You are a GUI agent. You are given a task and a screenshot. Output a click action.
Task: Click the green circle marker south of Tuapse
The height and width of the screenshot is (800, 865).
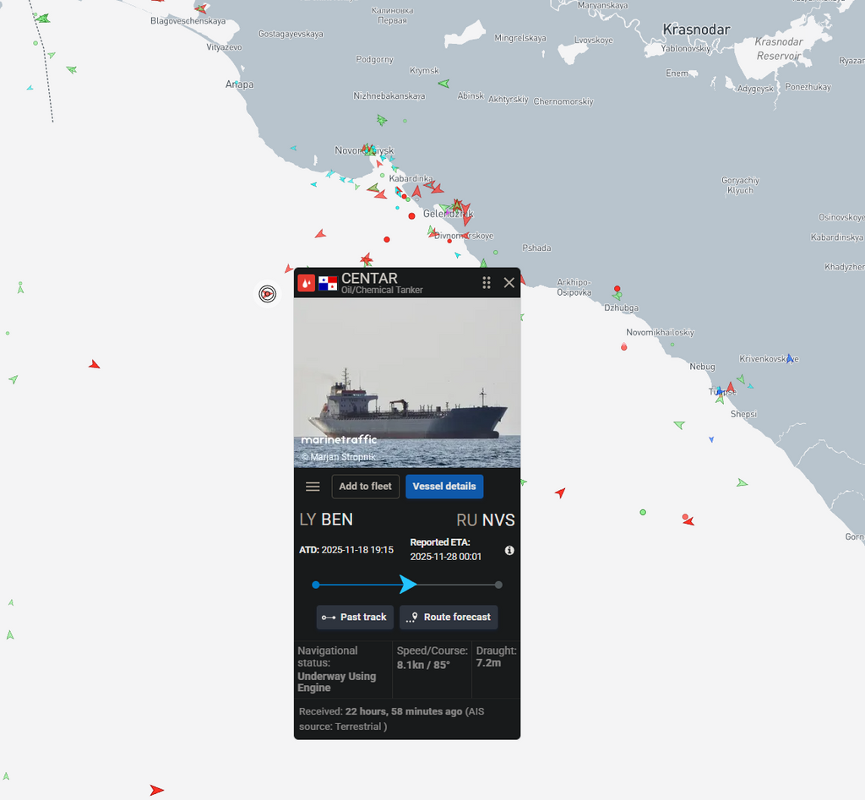click(643, 513)
